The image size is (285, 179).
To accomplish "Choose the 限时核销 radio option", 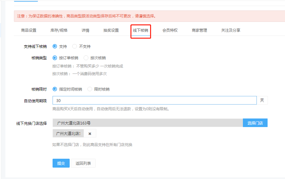I will point(90,89).
